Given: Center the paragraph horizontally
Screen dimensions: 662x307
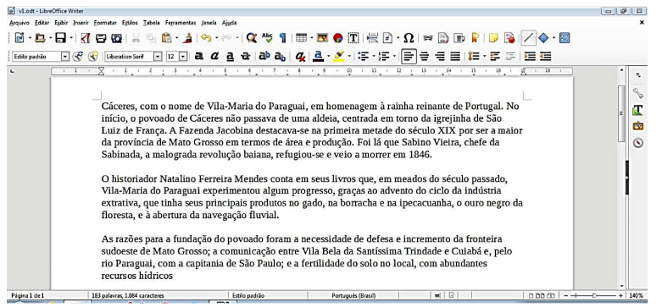Looking at the screenshot, I should point(424,57).
